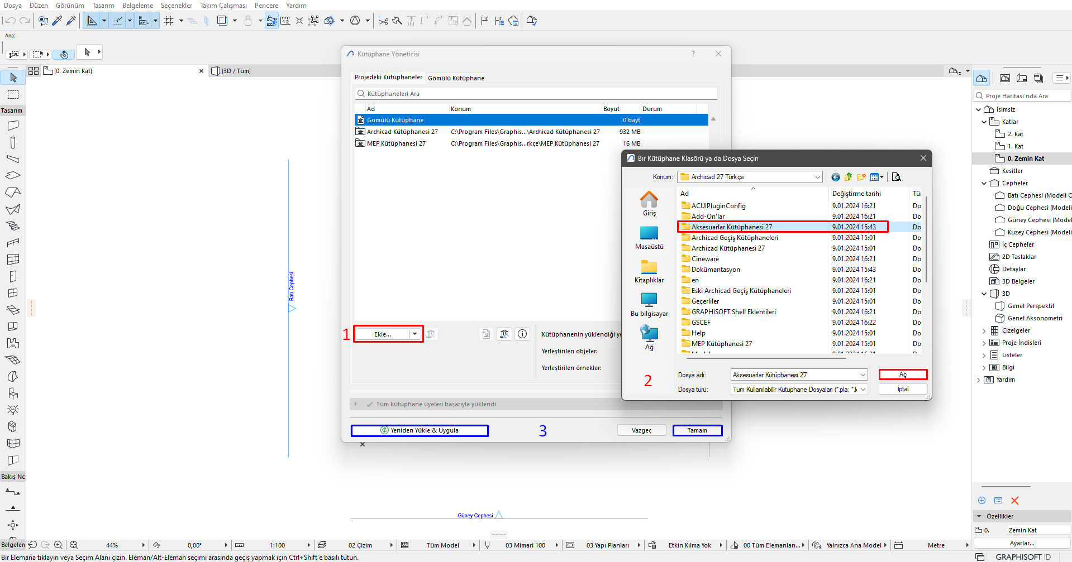Click the refresh library icon beside info button
This screenshot has width=1072, height=562.
504,334
